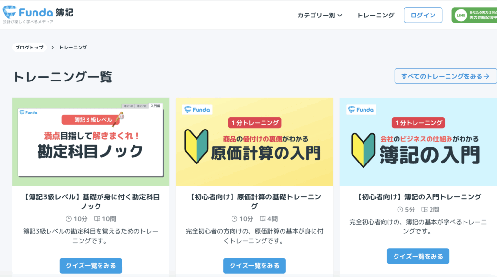Click the breadcrumb chevron after ブログトップ

click(52, 47)
